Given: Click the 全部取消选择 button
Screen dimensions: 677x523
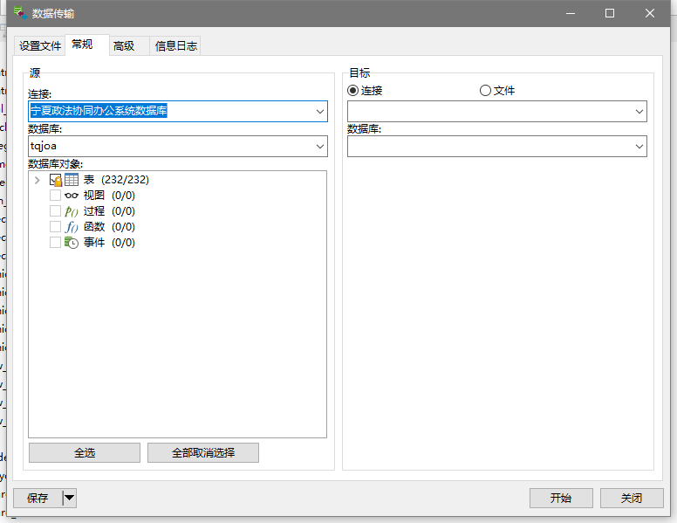Looking at the screenshot, I should pyautogui.click(x=203, y=452).
